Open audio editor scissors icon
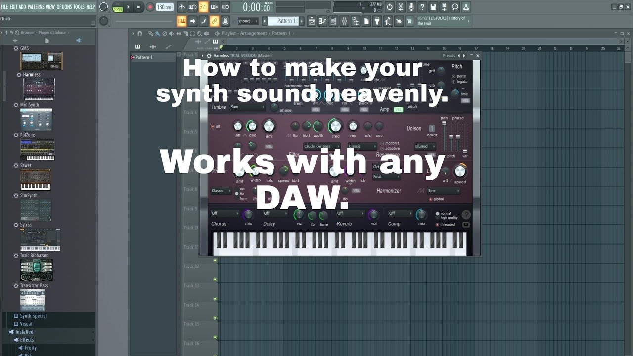This screenshot has height=356, width=633. click(400, 7)
